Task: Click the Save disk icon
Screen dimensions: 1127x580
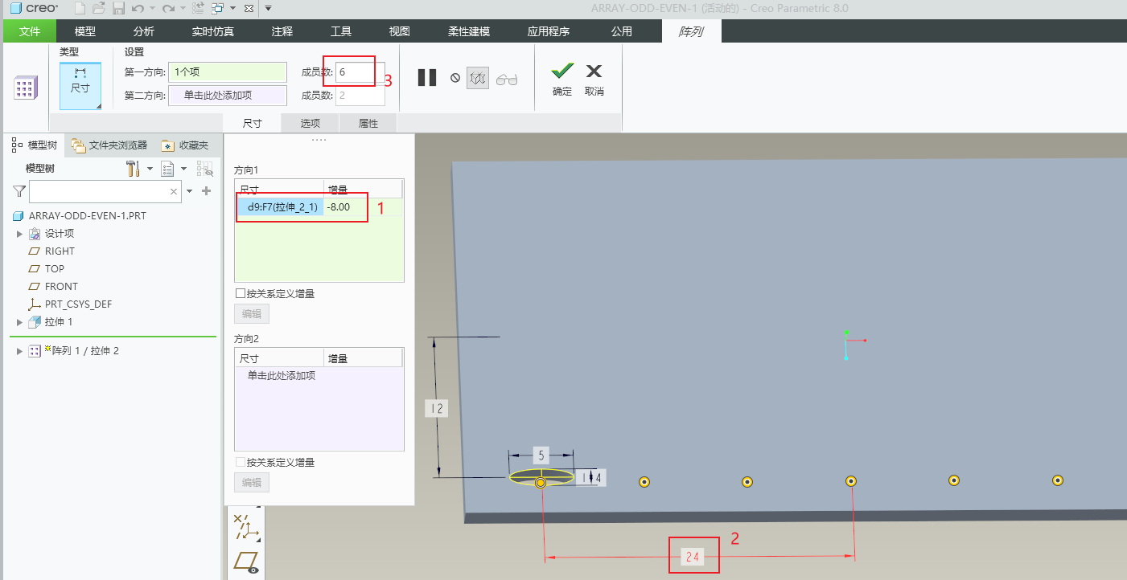Action: pyautogui.click(x=118, y=8)
